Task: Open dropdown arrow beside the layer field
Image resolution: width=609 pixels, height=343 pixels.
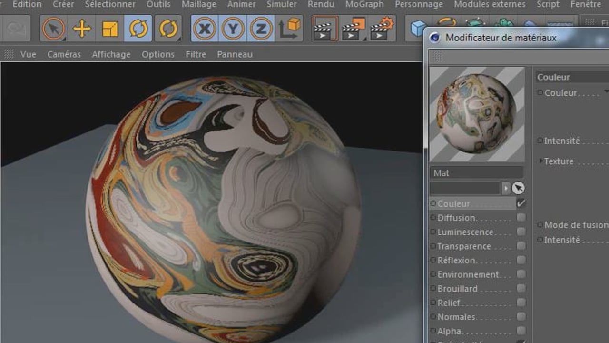Action: click(x=506, y=188)
